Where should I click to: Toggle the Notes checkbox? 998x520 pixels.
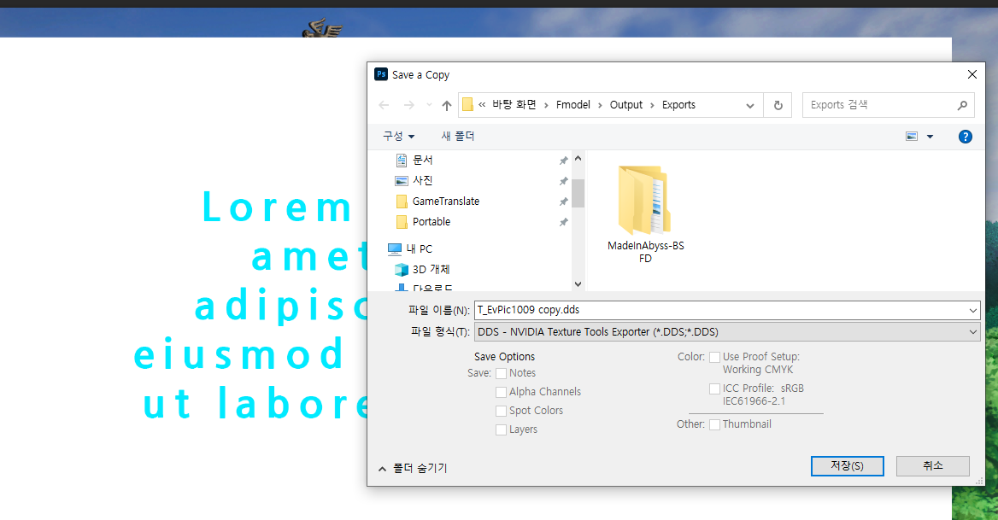(x=501, y=374)
